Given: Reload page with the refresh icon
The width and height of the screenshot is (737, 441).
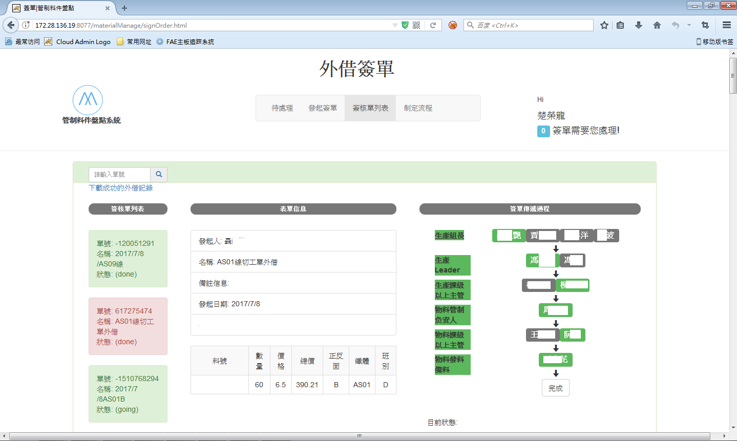Looking at the screenshot, I should click(x=433, y=25).
